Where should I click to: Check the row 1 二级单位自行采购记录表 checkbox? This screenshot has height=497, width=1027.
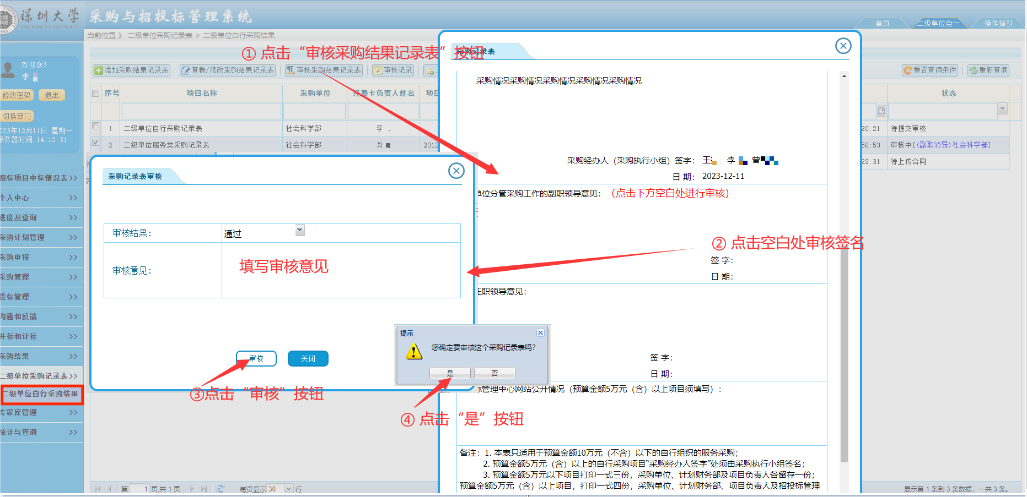click(96, 127)
